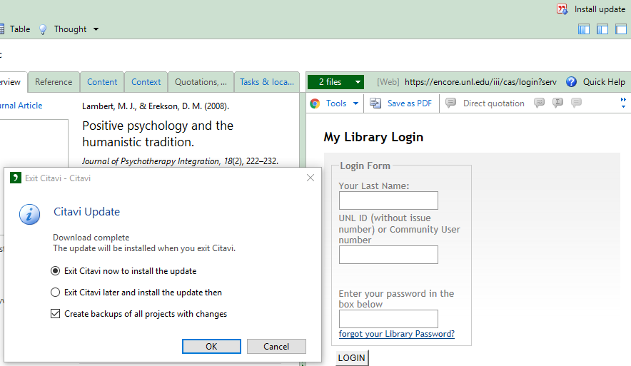Click the Quick Help label
This screenshot has height=366, width=631.
tap(604, 82)
